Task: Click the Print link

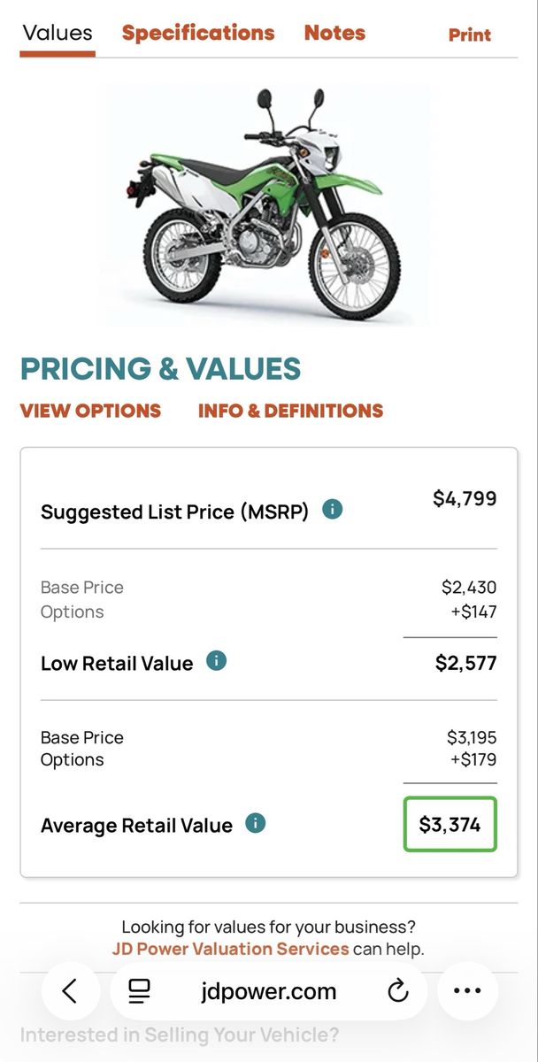Action: point(469,35)
